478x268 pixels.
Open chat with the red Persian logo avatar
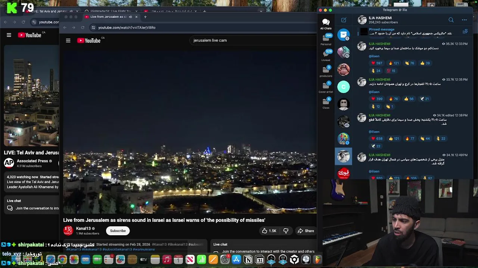344,173
